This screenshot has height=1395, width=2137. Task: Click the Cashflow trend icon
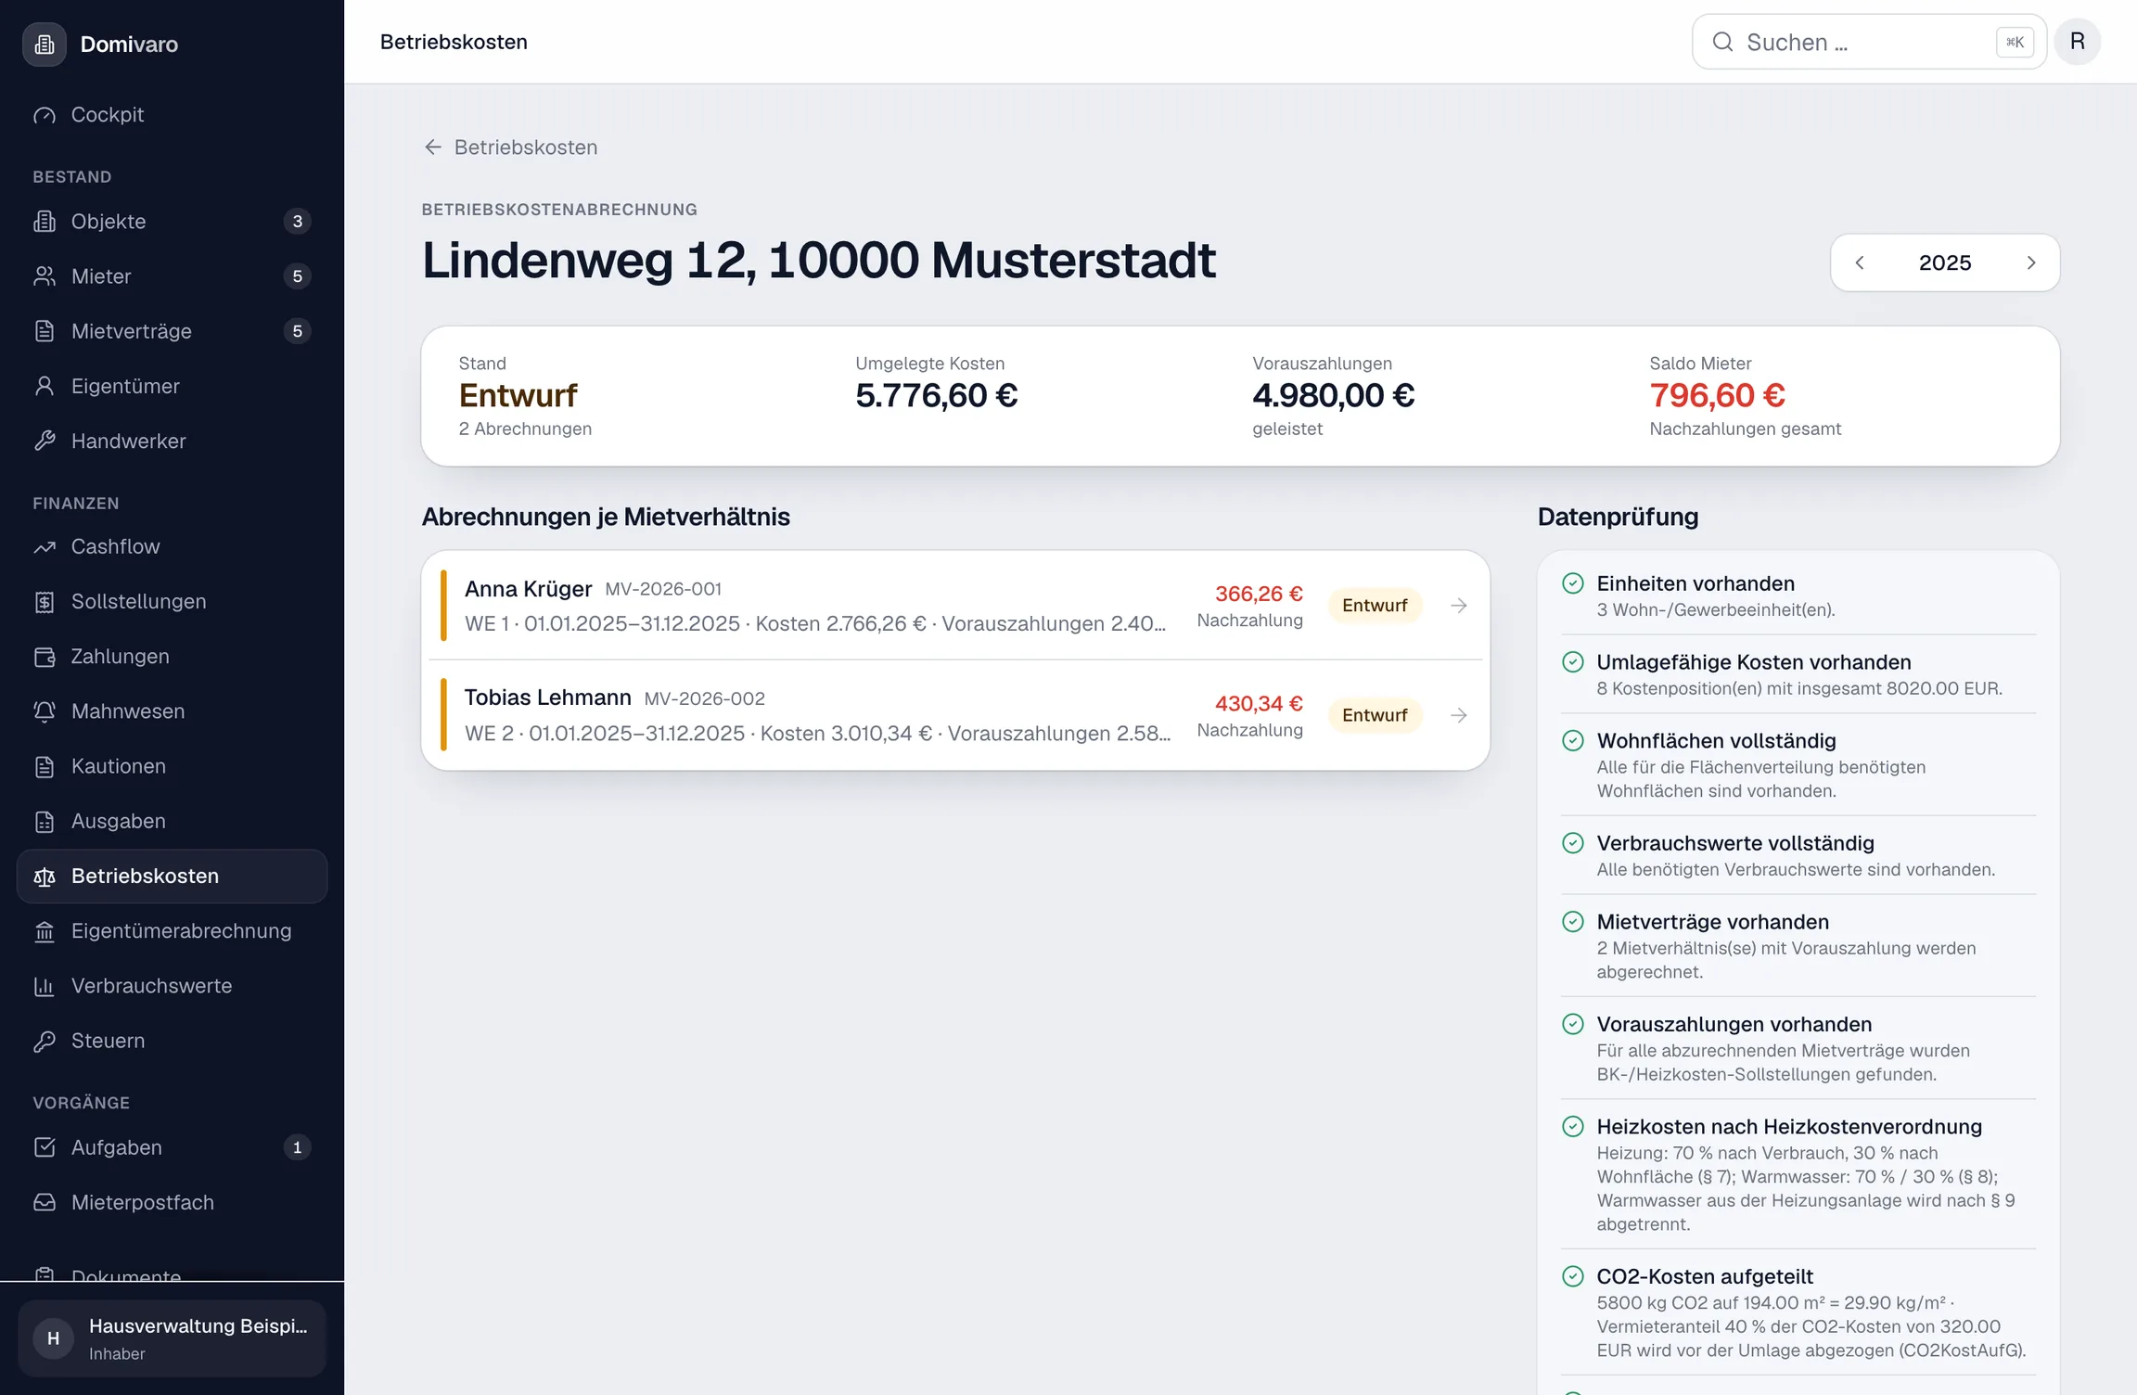click(x=45, y=547)
